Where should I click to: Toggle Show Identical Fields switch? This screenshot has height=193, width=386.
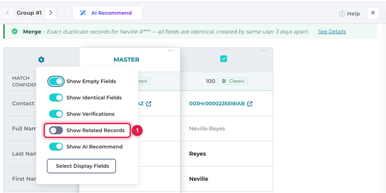[x=56, y=97]
